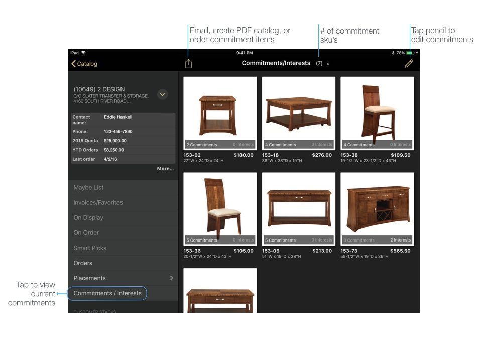The image size is (483, 362).
Task: Tap the battery status icon
Action: click(411, 53)
